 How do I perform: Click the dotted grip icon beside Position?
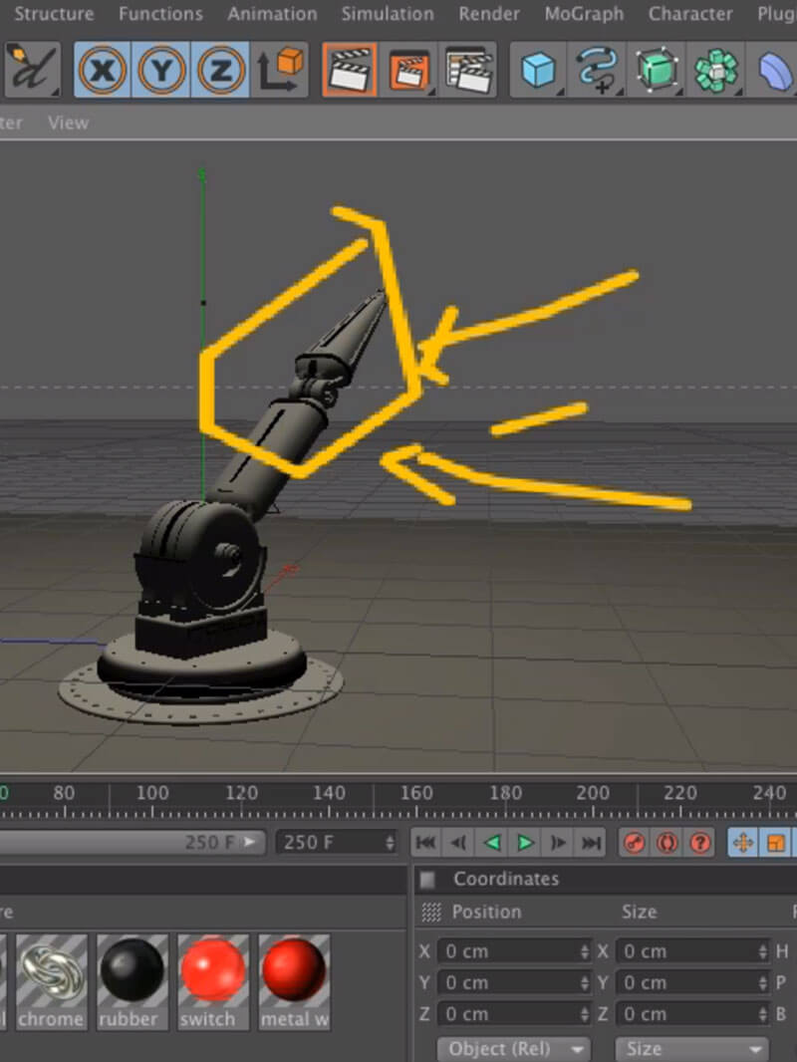click(431, 913)
